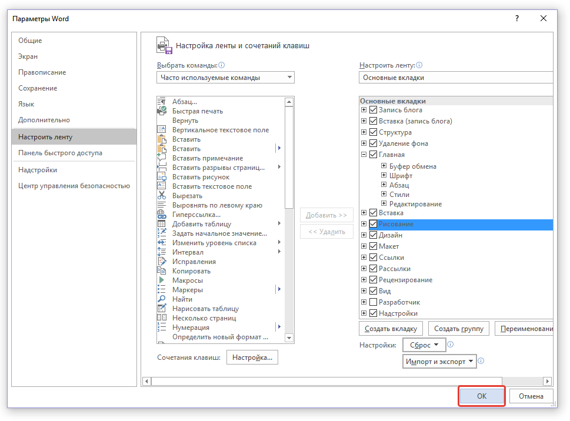Click the Добавить таблицу grid icon
This screenshot has height=421, width=570.
click(x=162, y=224)
